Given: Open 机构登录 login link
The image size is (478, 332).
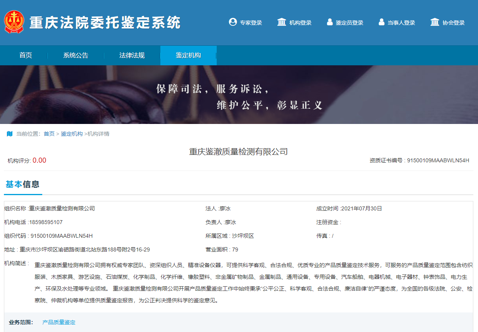Looking at the screenshot, I should tap(300, 23).
